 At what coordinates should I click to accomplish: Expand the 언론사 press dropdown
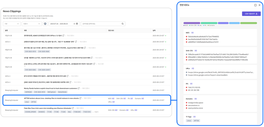32,24
